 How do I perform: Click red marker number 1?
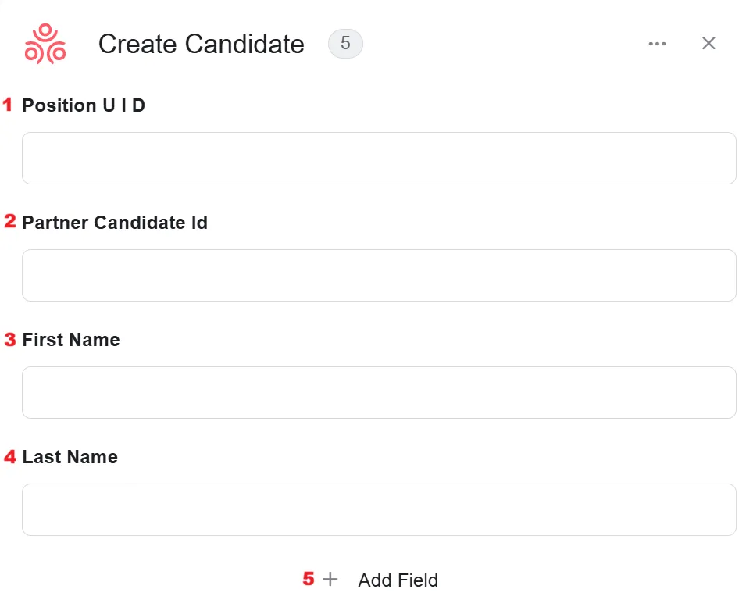click(7, 104)
